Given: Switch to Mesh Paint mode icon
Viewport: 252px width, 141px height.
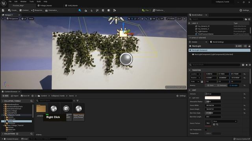Looking at the screenshot, I should [97, 11].
